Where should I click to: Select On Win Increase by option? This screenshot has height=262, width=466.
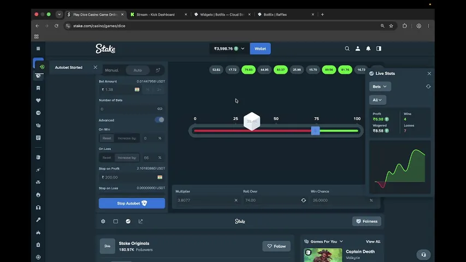(x=127, y=138)
